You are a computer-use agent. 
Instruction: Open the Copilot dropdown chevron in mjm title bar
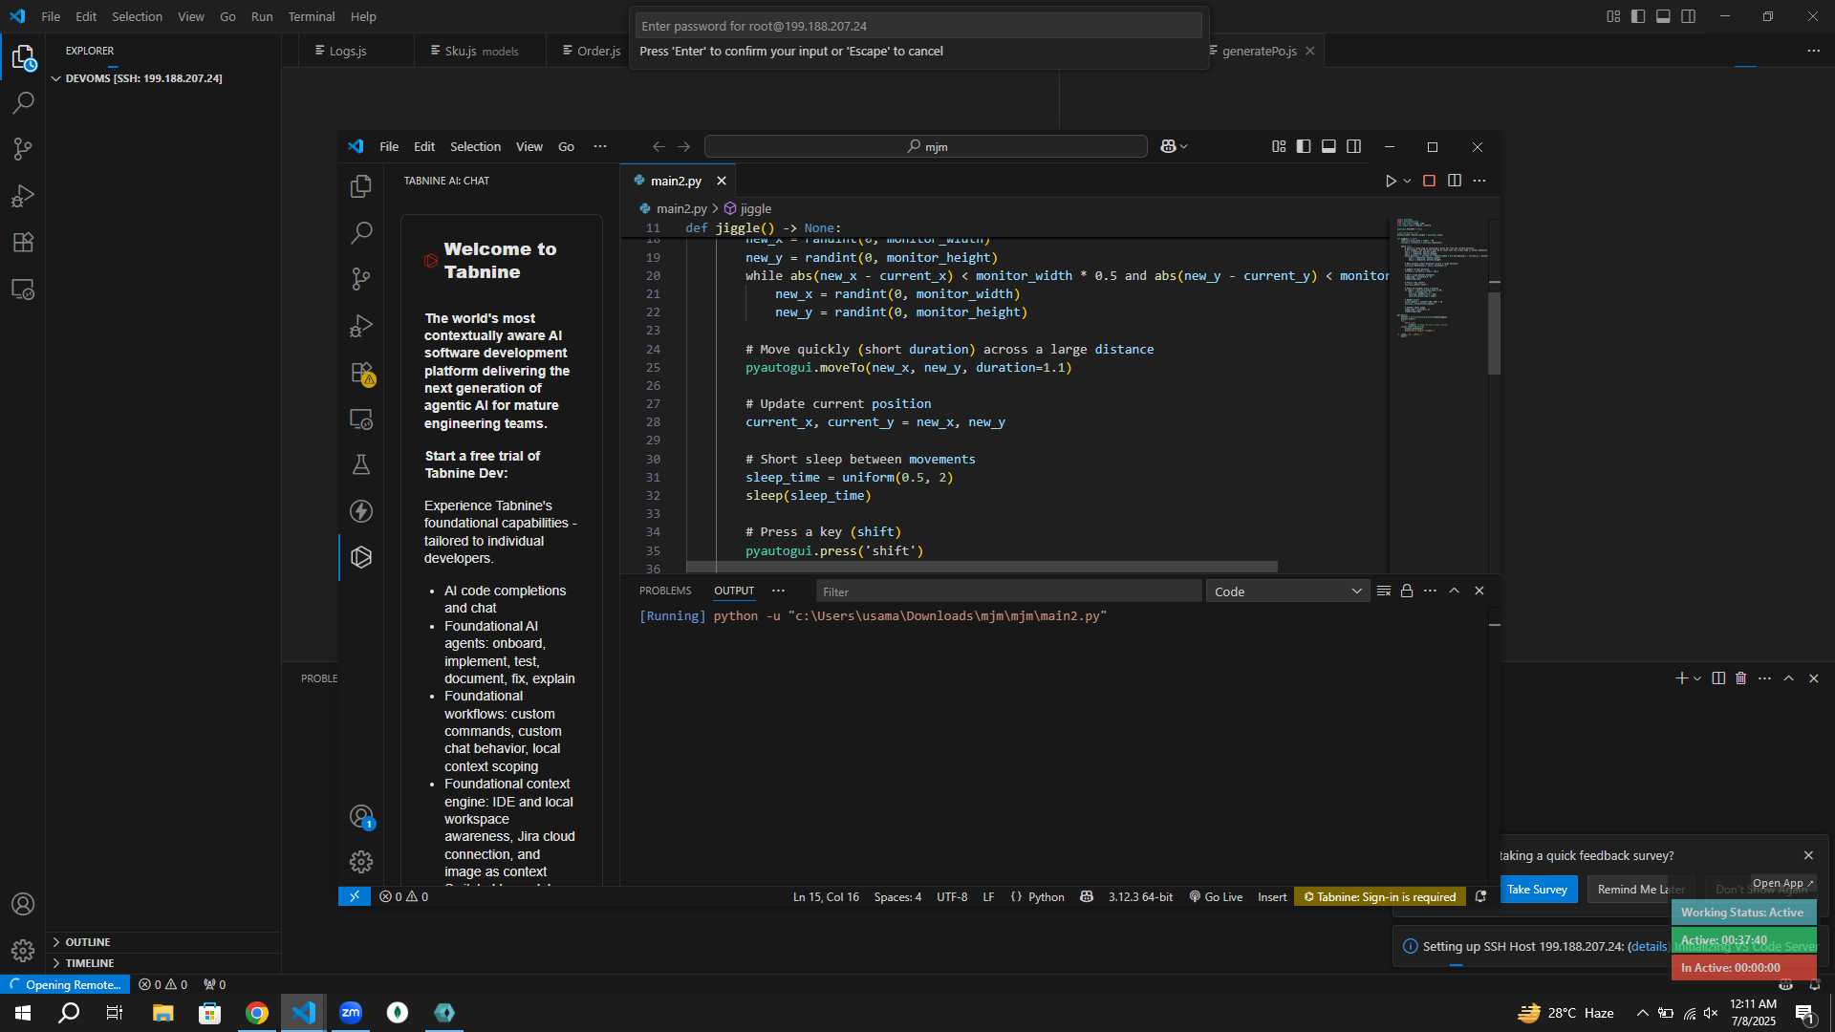click(x=1184, y=146)
